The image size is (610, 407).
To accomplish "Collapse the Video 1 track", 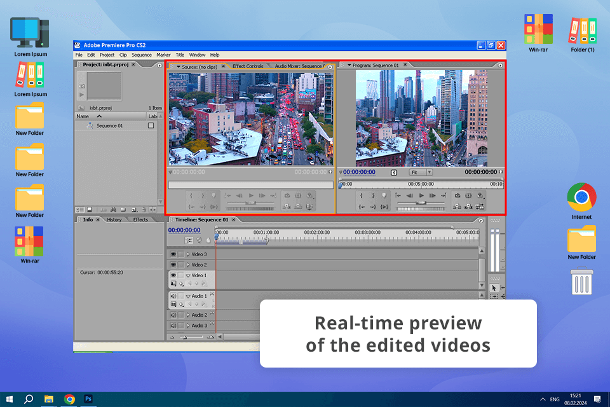I will [188, 275].
